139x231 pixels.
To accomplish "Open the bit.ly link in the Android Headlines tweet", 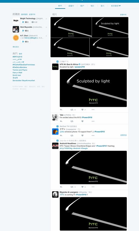I will (66, 148).
